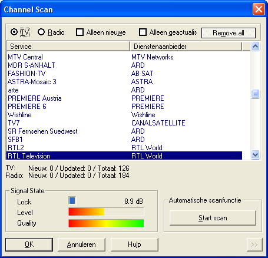268x258 pixels.
Task: Expand dialog with the >> button
Action: pos(254,244)
